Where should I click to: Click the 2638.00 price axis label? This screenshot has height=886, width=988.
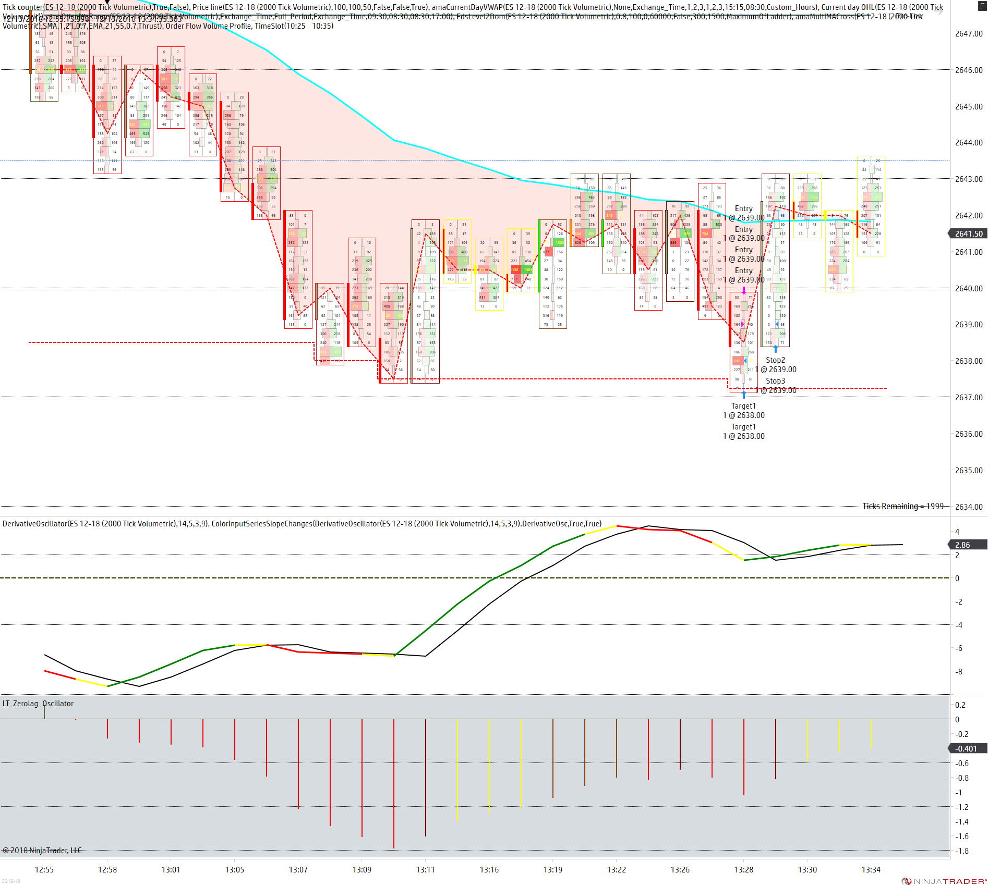point(969,361)
